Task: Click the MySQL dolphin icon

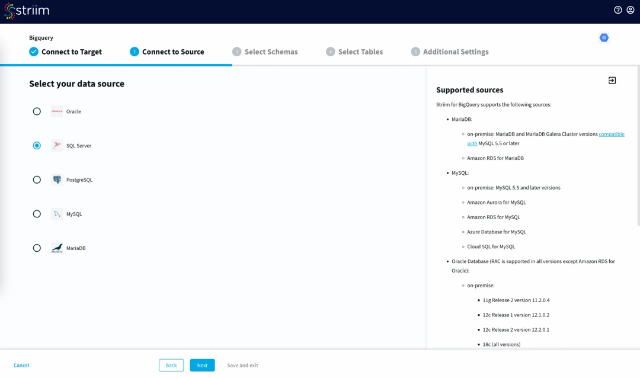Action: tap(56, 213)
